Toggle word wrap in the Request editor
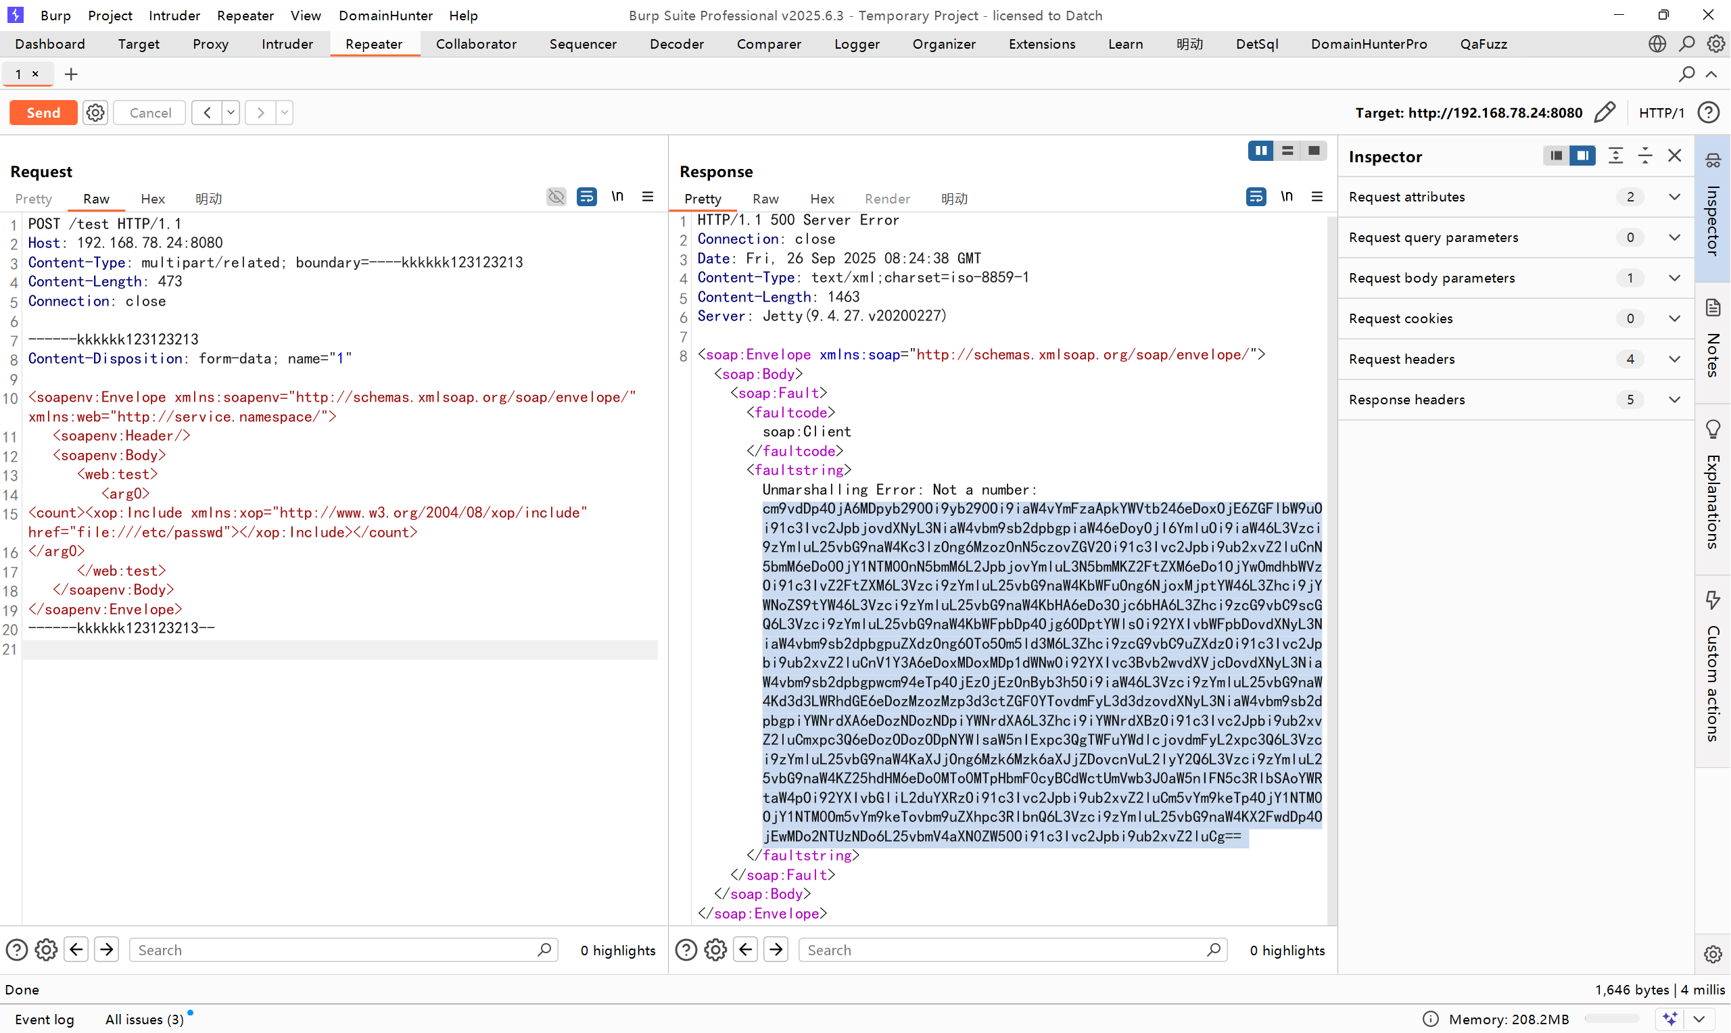 (x=587, y=196)
